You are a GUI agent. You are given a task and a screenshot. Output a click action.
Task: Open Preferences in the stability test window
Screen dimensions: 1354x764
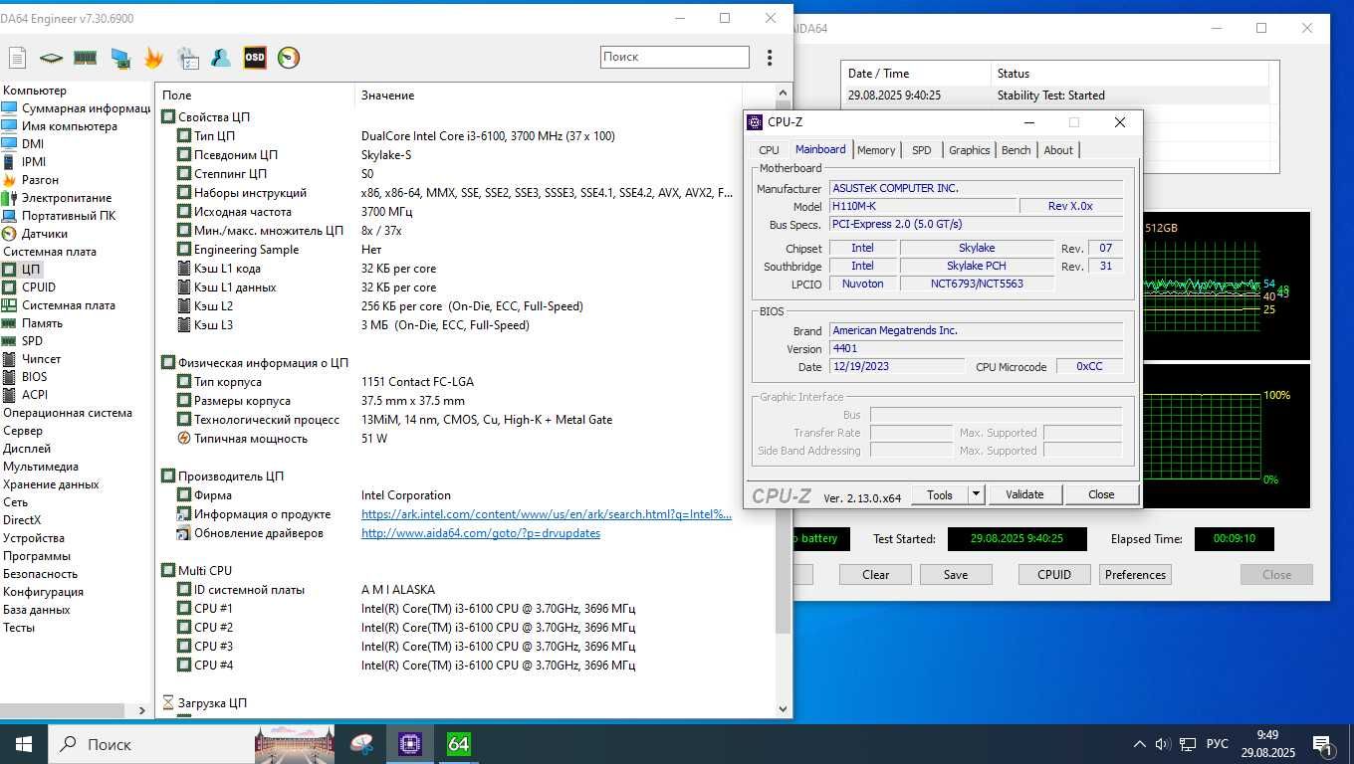[x=1135, y=574]
